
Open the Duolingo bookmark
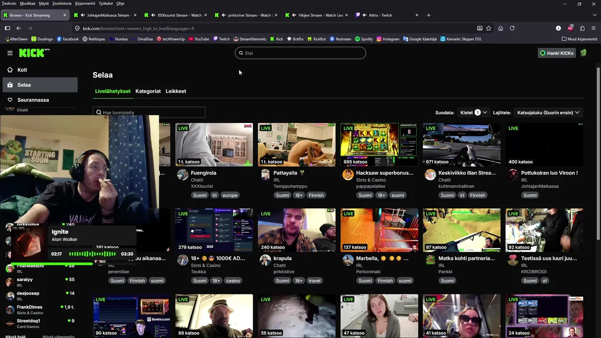[x=42, y=39]
